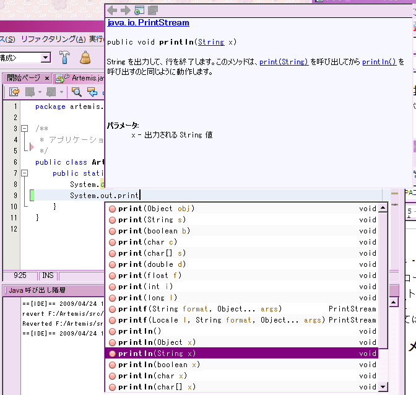Click the javadoc forward arrow icon

coord(126,11)
